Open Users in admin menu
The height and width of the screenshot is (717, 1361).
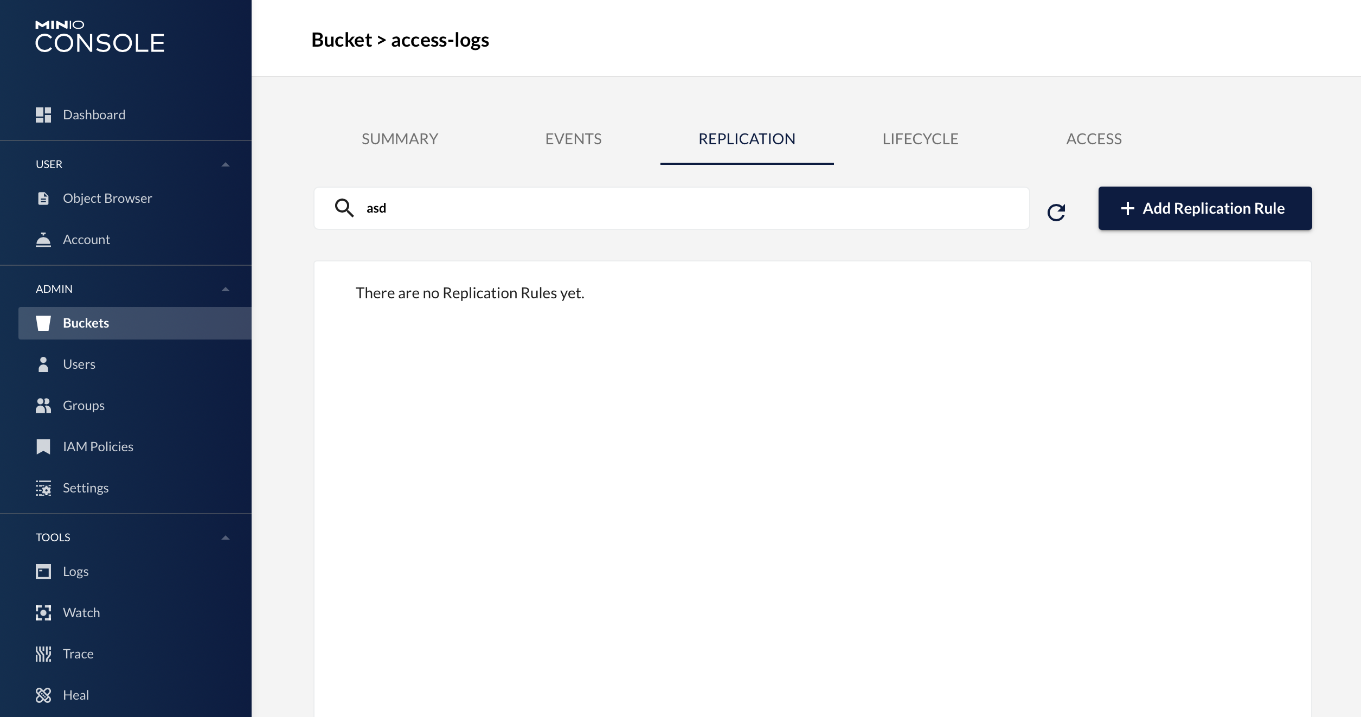[79, 364]
